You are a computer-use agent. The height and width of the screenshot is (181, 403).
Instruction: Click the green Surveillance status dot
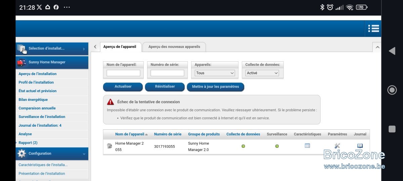point(277,146)
